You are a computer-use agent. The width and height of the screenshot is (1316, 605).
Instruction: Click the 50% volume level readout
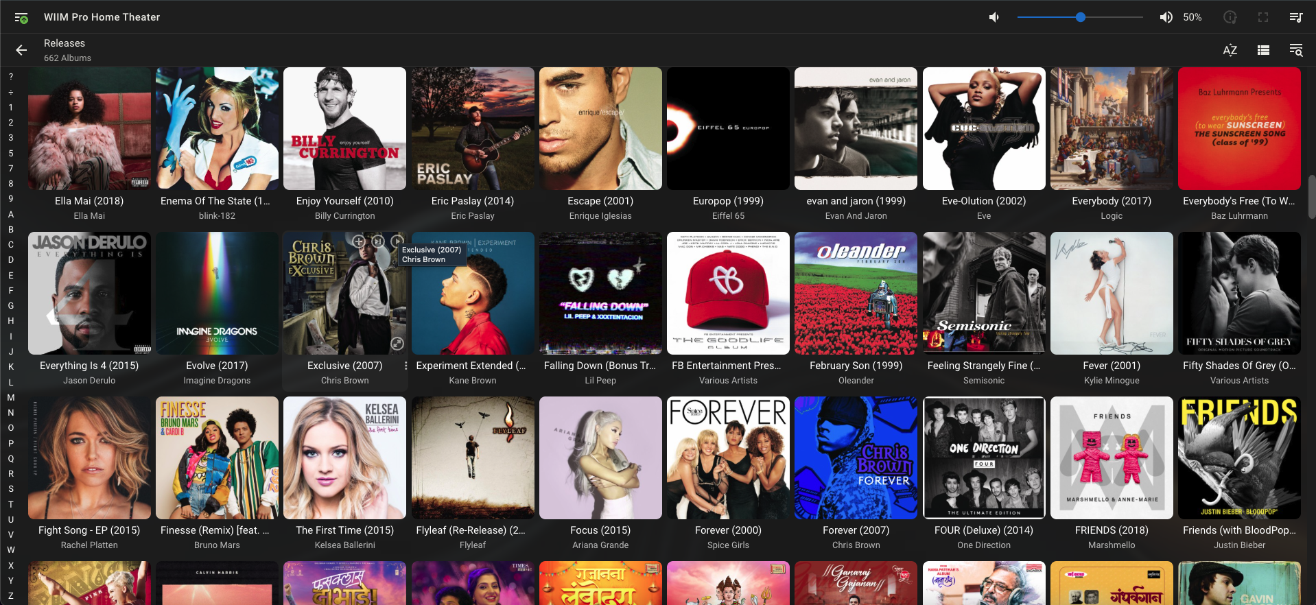pyautogui.click(x=1192, y=17)
